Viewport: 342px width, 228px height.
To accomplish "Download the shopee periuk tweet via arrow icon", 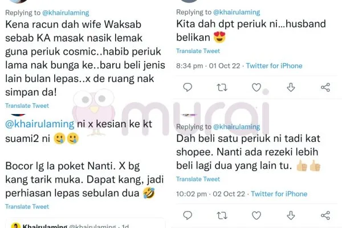I will [x=291, y=215].
